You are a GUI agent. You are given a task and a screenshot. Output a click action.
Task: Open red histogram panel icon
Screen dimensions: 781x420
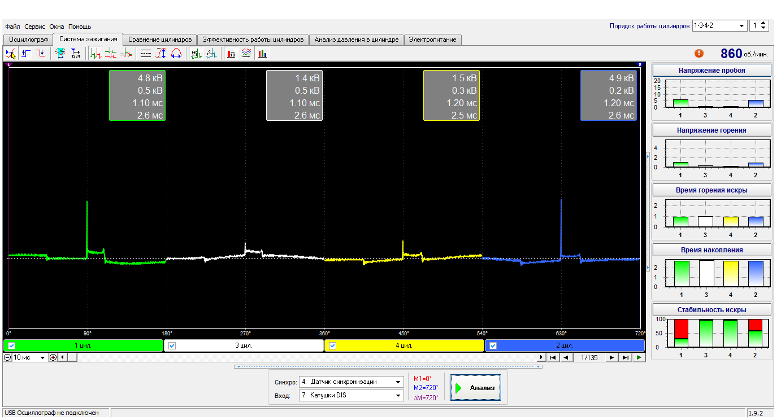point(231,54)
